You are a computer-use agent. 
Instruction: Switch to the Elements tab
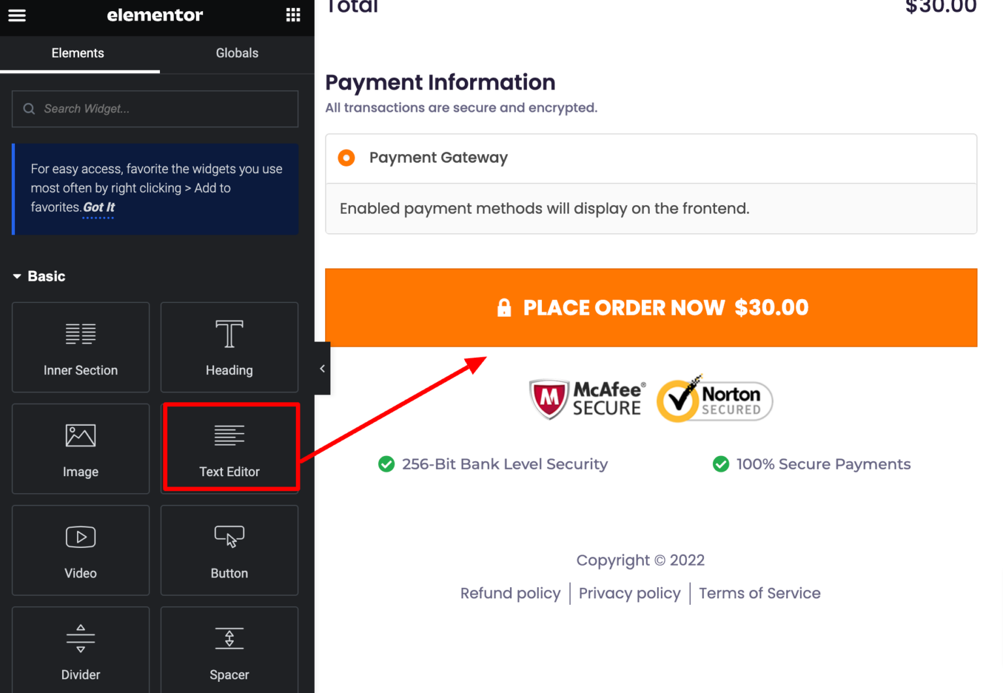pyautogui.click(x=78, y=53)
